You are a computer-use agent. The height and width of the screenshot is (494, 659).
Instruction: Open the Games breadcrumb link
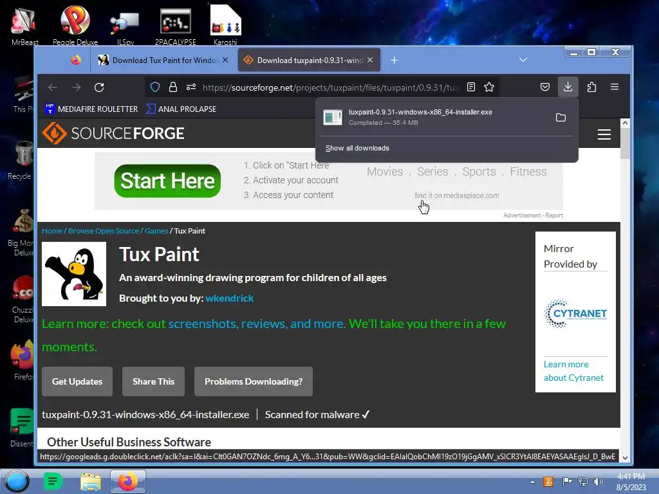point(156,231)
